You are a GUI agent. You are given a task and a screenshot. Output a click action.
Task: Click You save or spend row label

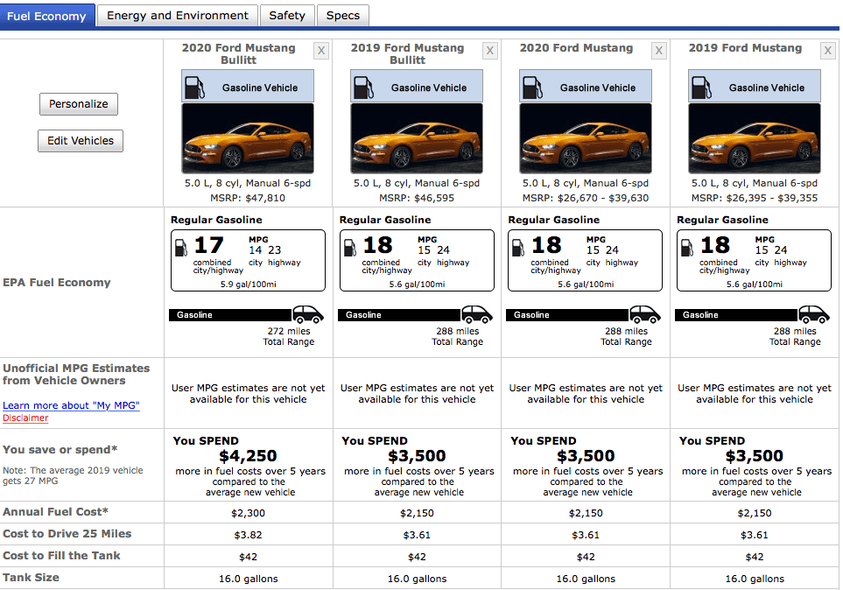point(60,450)
